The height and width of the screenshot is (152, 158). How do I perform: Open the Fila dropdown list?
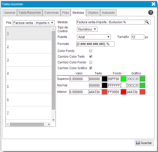click(x=33, y=23)
